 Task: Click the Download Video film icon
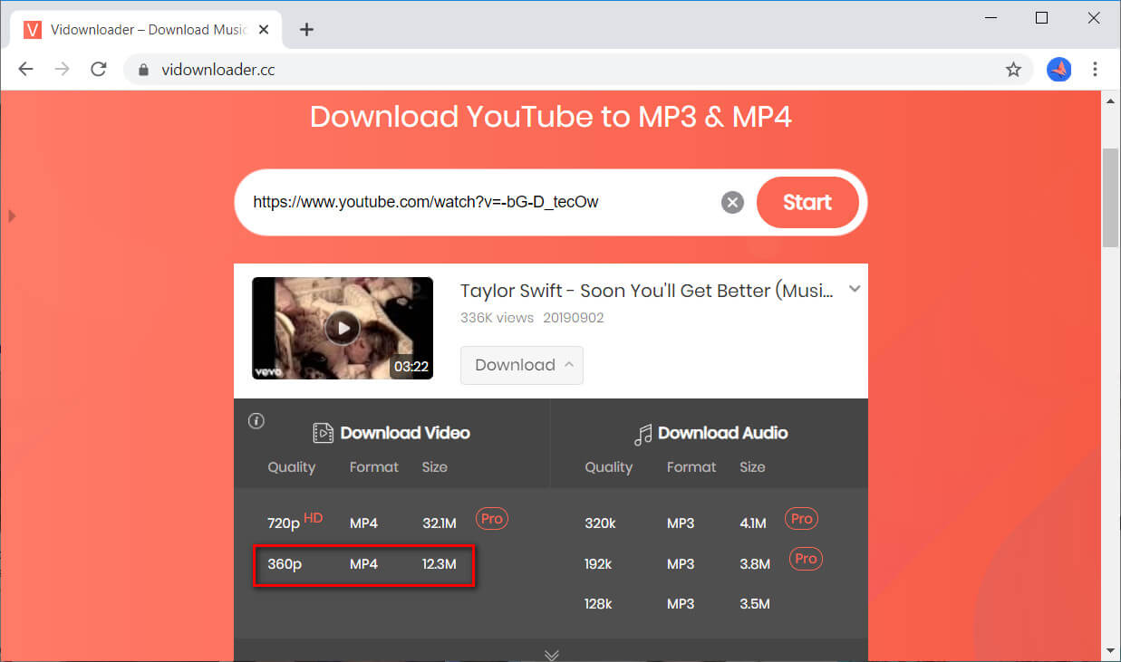pos(324,433)
